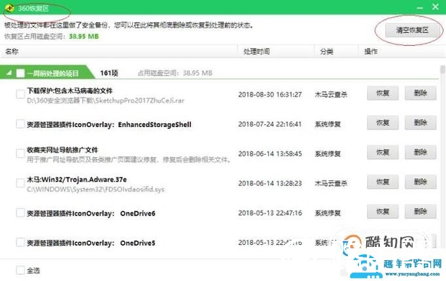Viewport: 446px width, 281px height.
Task: Close the 360恢复区 window
Action: tap(435, 7)
